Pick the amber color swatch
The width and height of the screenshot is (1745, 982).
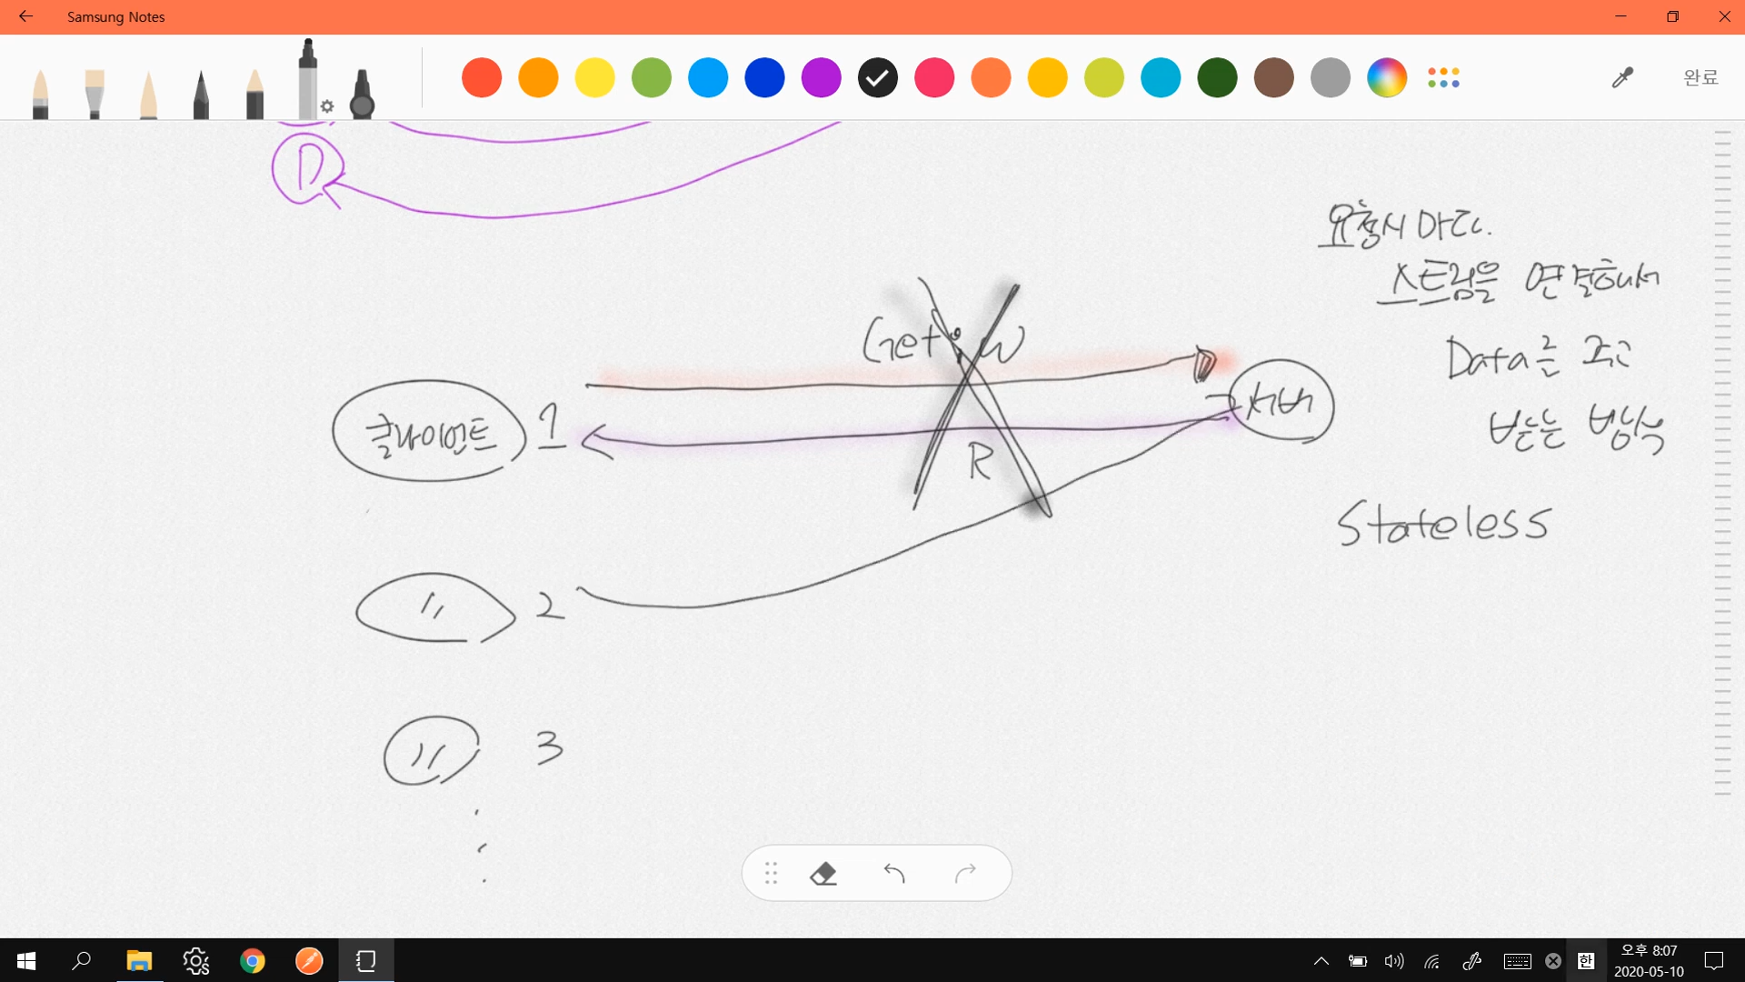1047,77
